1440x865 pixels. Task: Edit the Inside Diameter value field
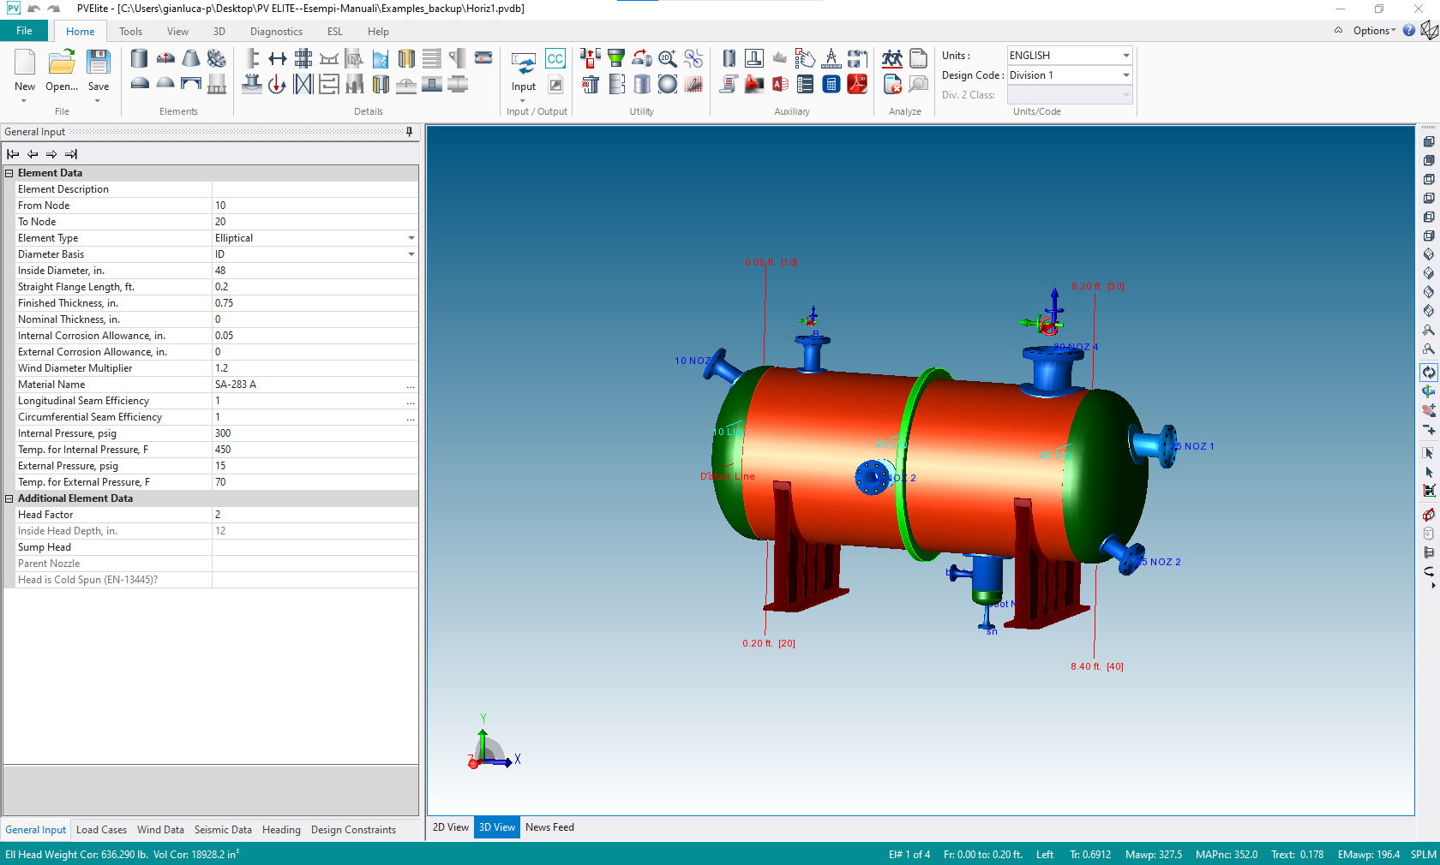[315, 271]
